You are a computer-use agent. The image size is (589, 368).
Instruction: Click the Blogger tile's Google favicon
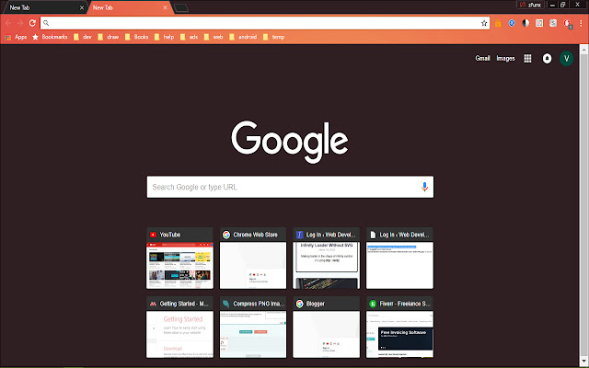click(x=299, y=304)
